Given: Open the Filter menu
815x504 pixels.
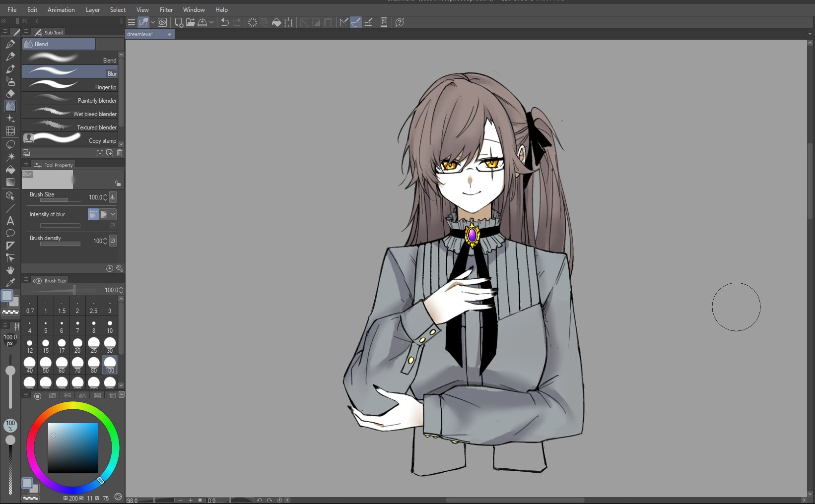Looking at the screenshot, I should pos(166,9).
